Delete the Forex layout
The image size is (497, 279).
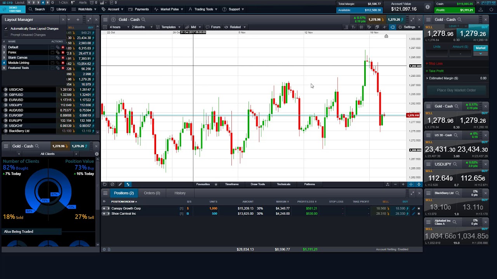tap(63, 52)
